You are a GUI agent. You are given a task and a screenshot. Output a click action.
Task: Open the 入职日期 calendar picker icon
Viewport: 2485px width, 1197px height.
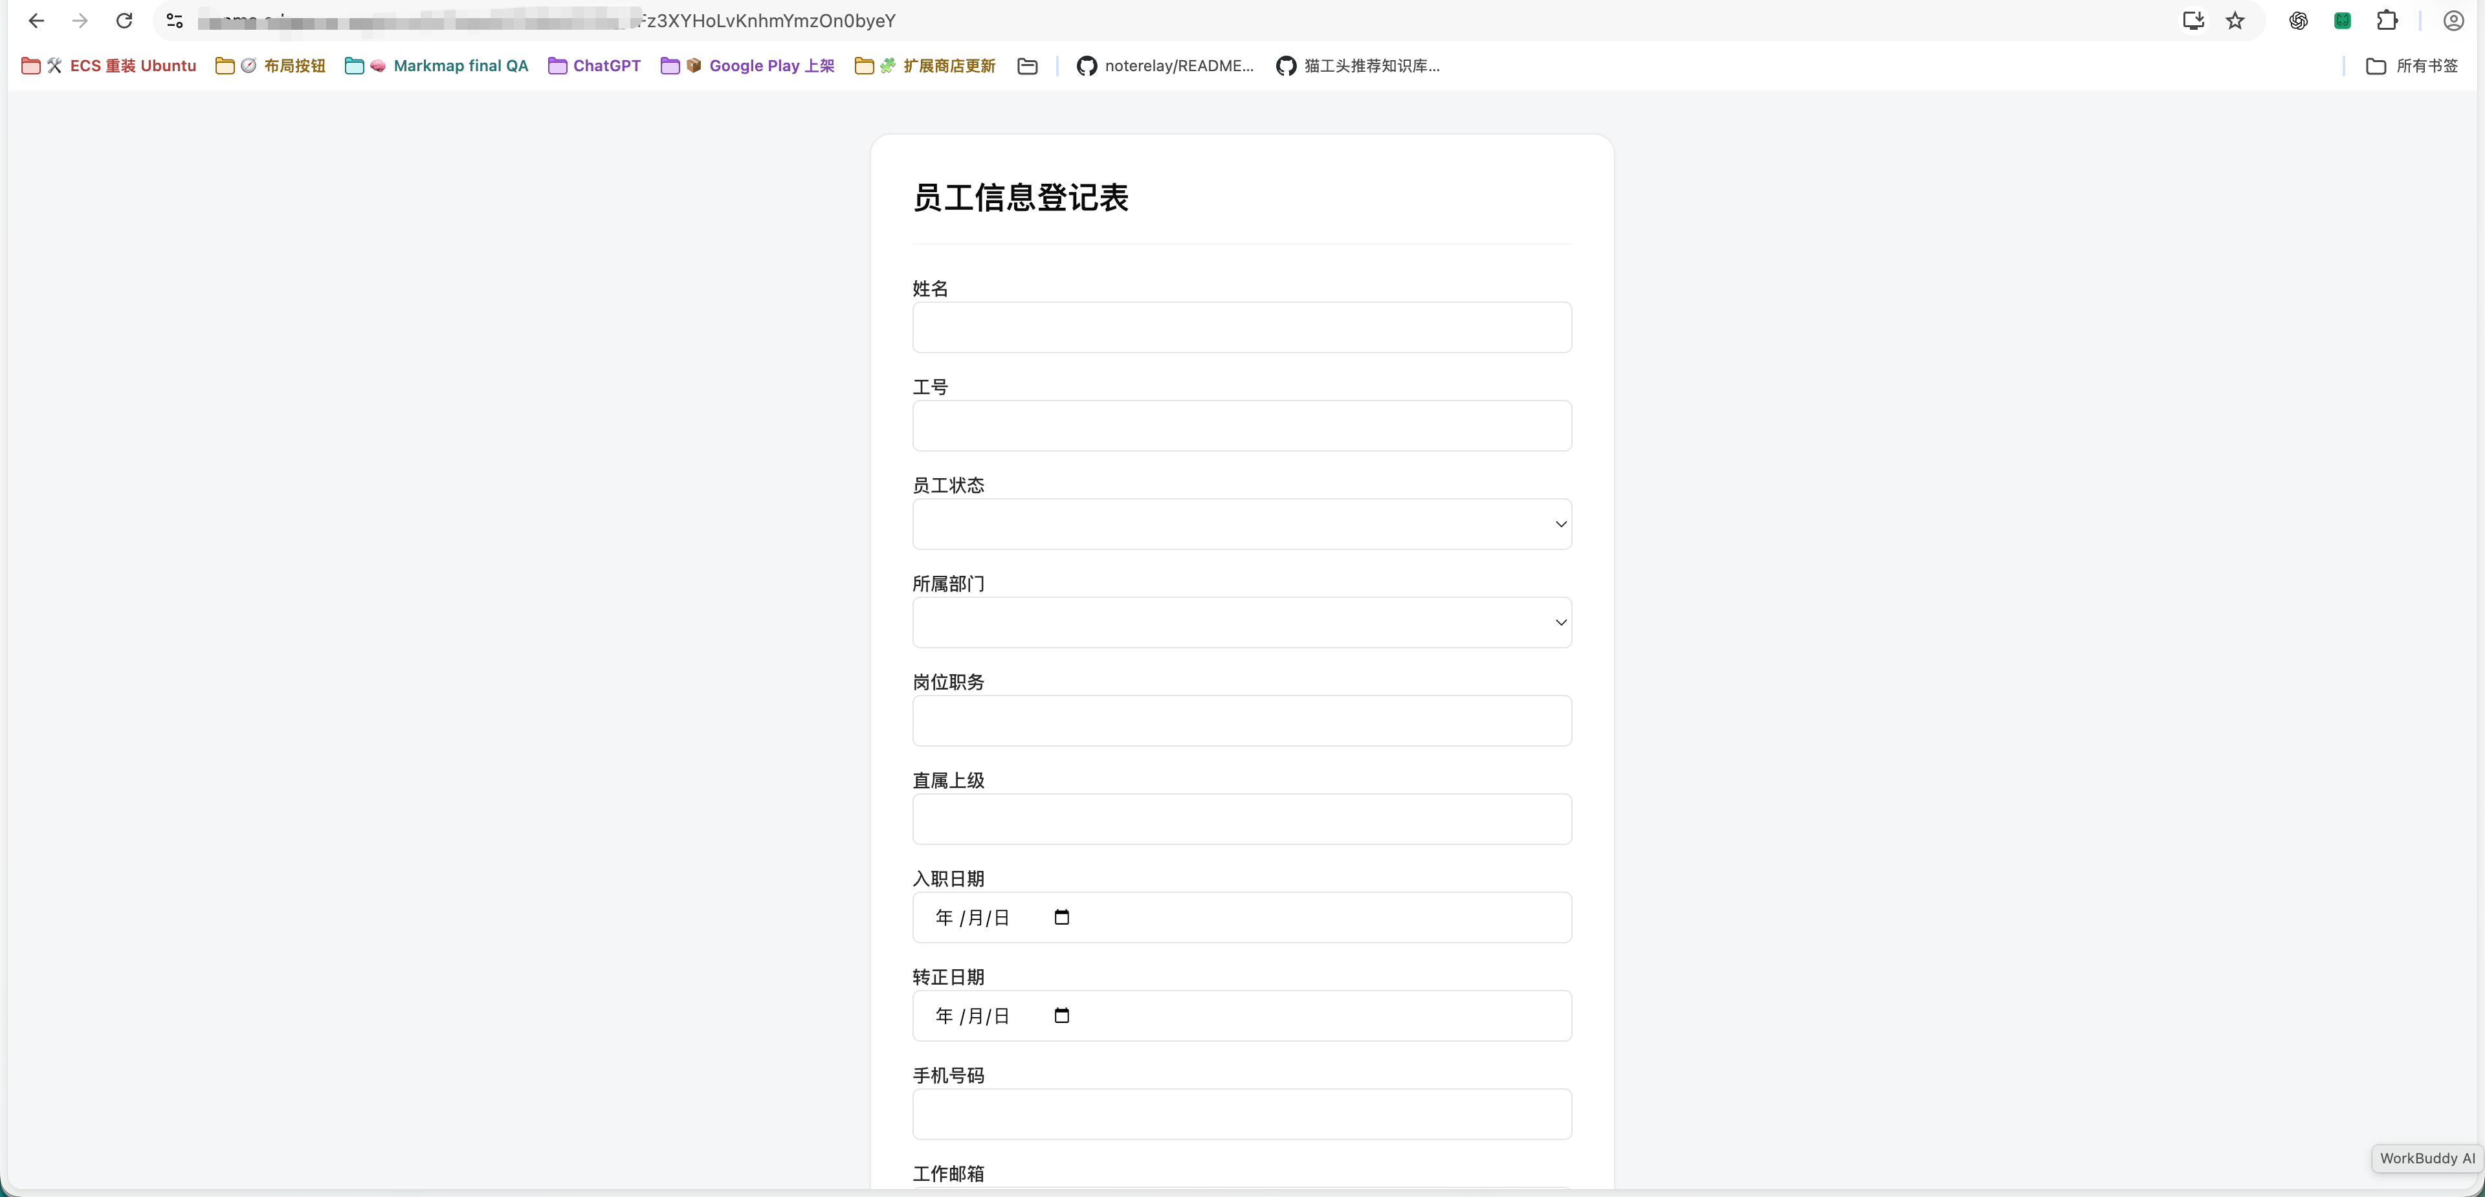(1061, 917)
